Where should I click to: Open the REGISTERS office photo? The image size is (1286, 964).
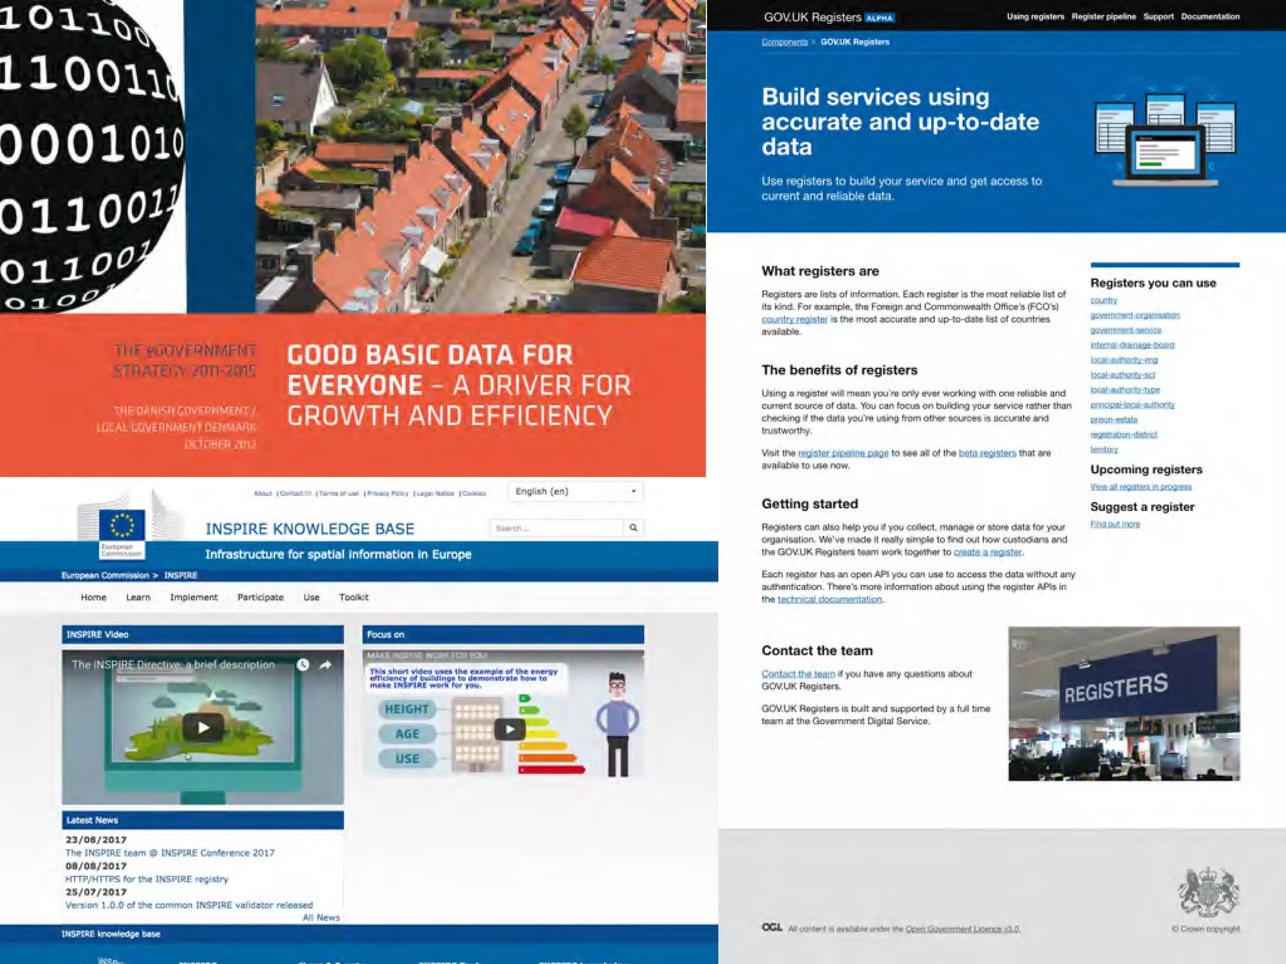point(1123,704)
